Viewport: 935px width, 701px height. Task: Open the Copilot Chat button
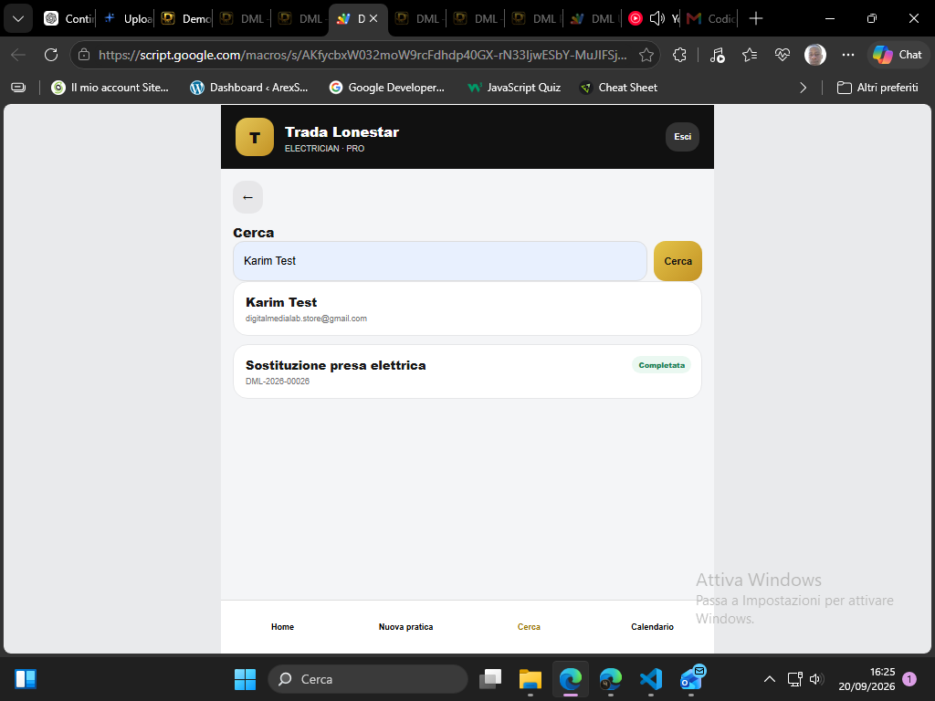[898, 55]
